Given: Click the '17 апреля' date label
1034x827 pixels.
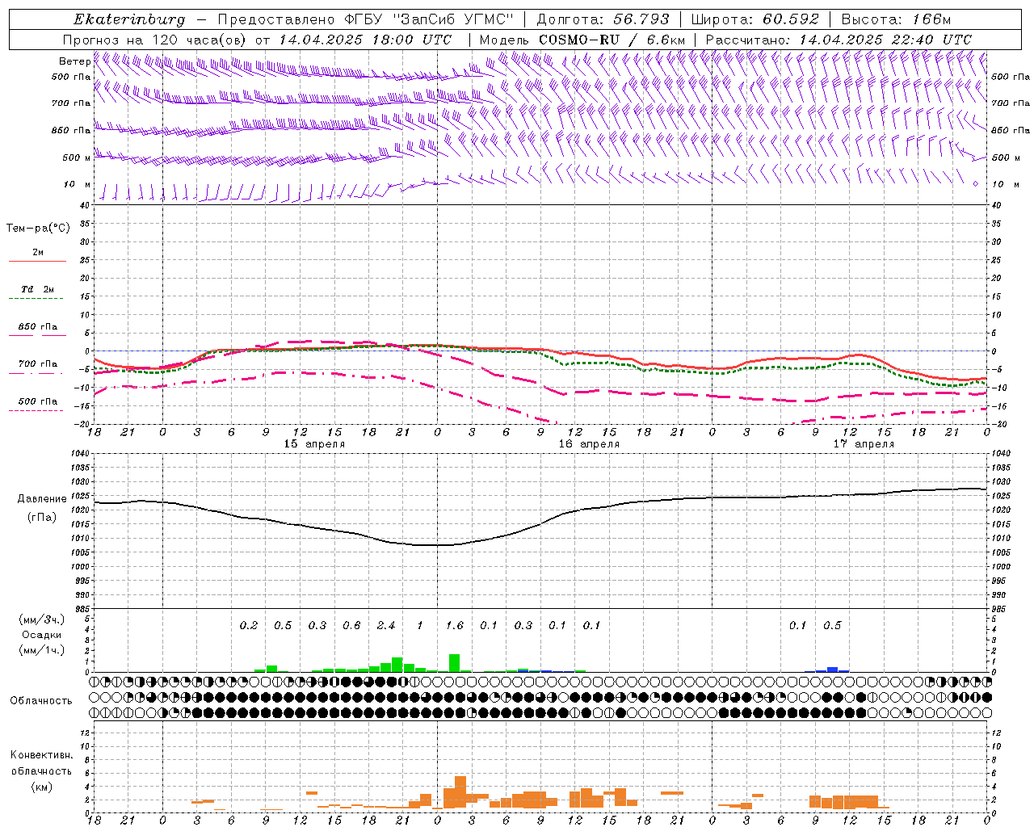Looking at the screenshot, I should tap(864, 444).
